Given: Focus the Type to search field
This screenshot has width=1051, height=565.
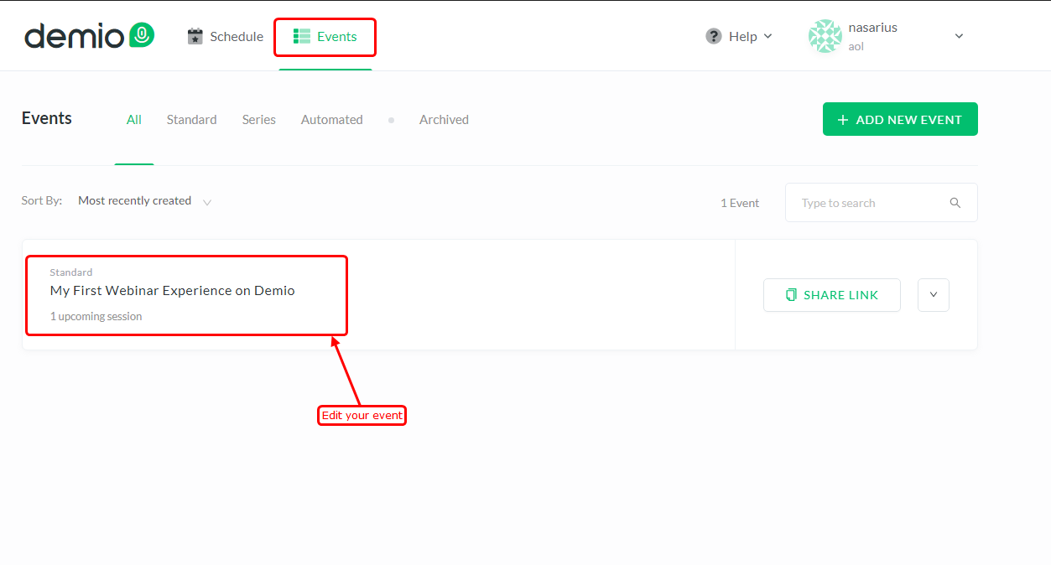Looking at the screenshot, I should [868, 203].
